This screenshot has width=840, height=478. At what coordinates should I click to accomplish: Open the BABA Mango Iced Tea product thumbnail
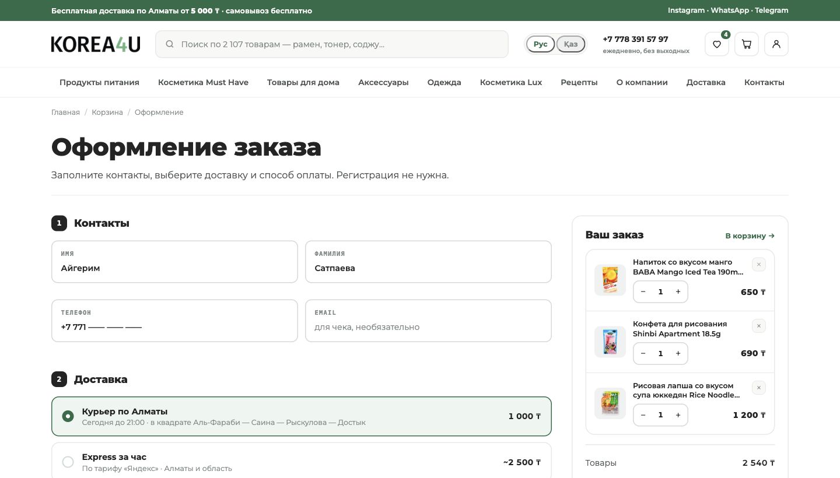pyautogui.click(x=610, y=280)
